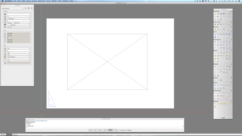Open the As displayed dropdown
This screenshot has width=242, height=136.
click(x=18, y=57)
